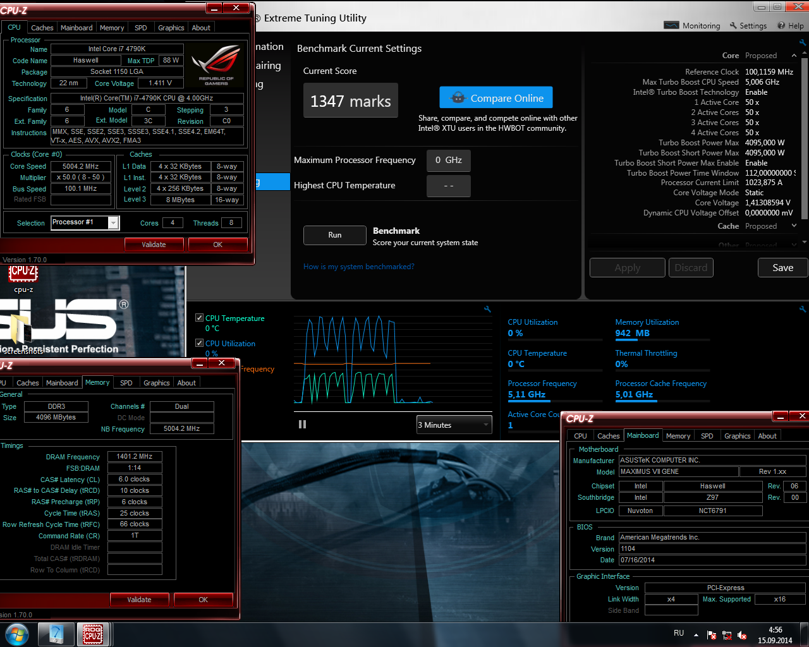Image resolution: width=809 pixels, height=647 pixels.
Task: Expand the Cache proposed settings section
Action: pyautogui.click(x=794, y=226)
